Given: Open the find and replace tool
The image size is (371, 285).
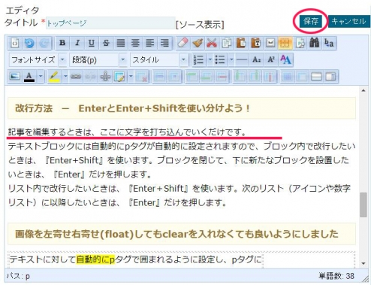Looking at the screenshot, I should [x=329, y=43].
